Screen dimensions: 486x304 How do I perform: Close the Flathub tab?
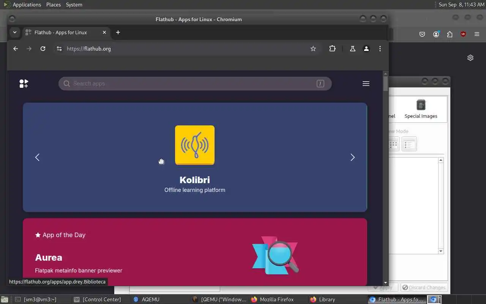click(104, 32)
